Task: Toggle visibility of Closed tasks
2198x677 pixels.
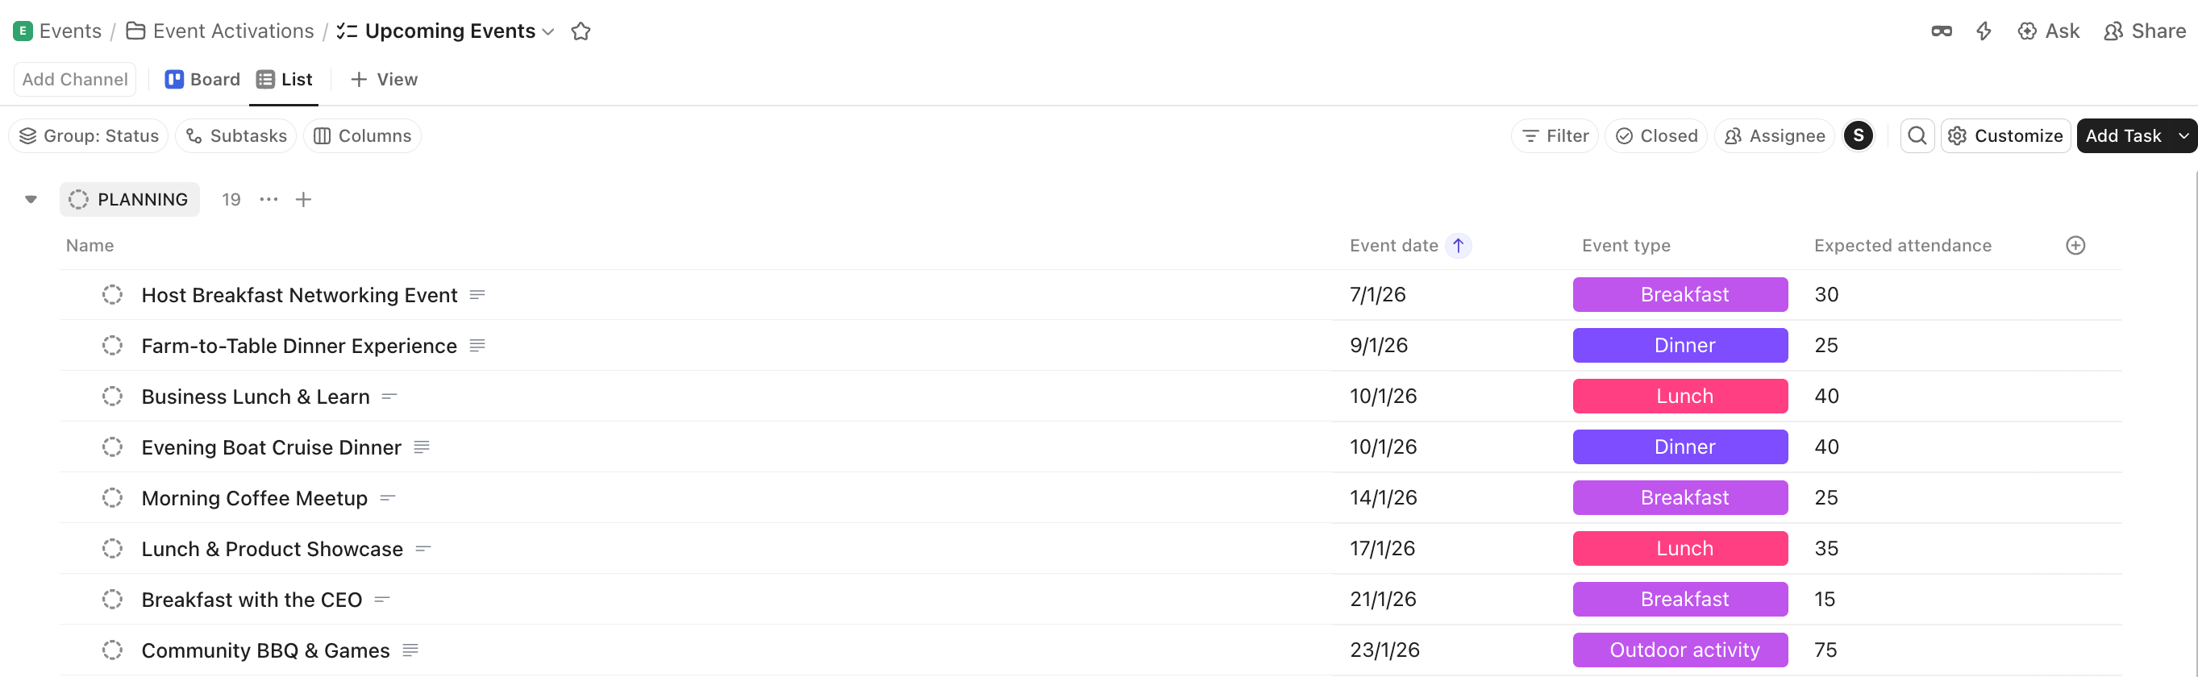Action: tap(1655, 135)
